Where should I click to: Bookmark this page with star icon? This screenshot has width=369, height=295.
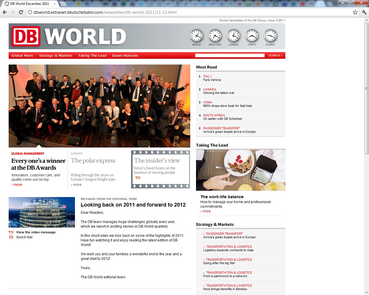(355, 12)
